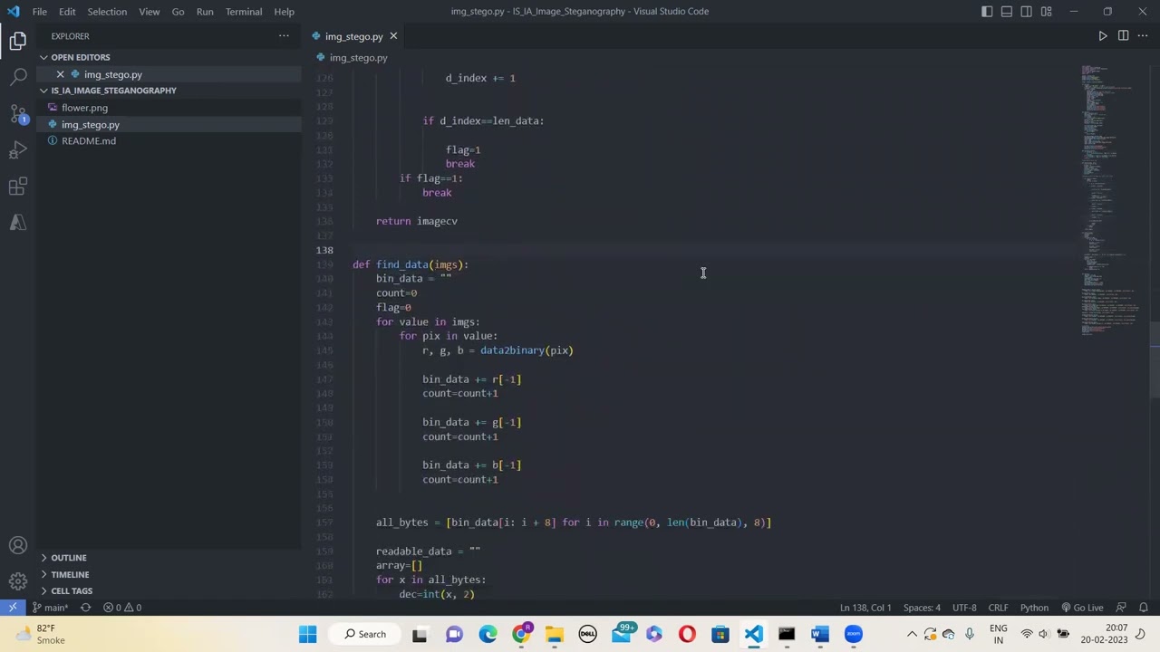
Task: Open the Accounts icon in activity bar
Action: [x=18, y=545]
